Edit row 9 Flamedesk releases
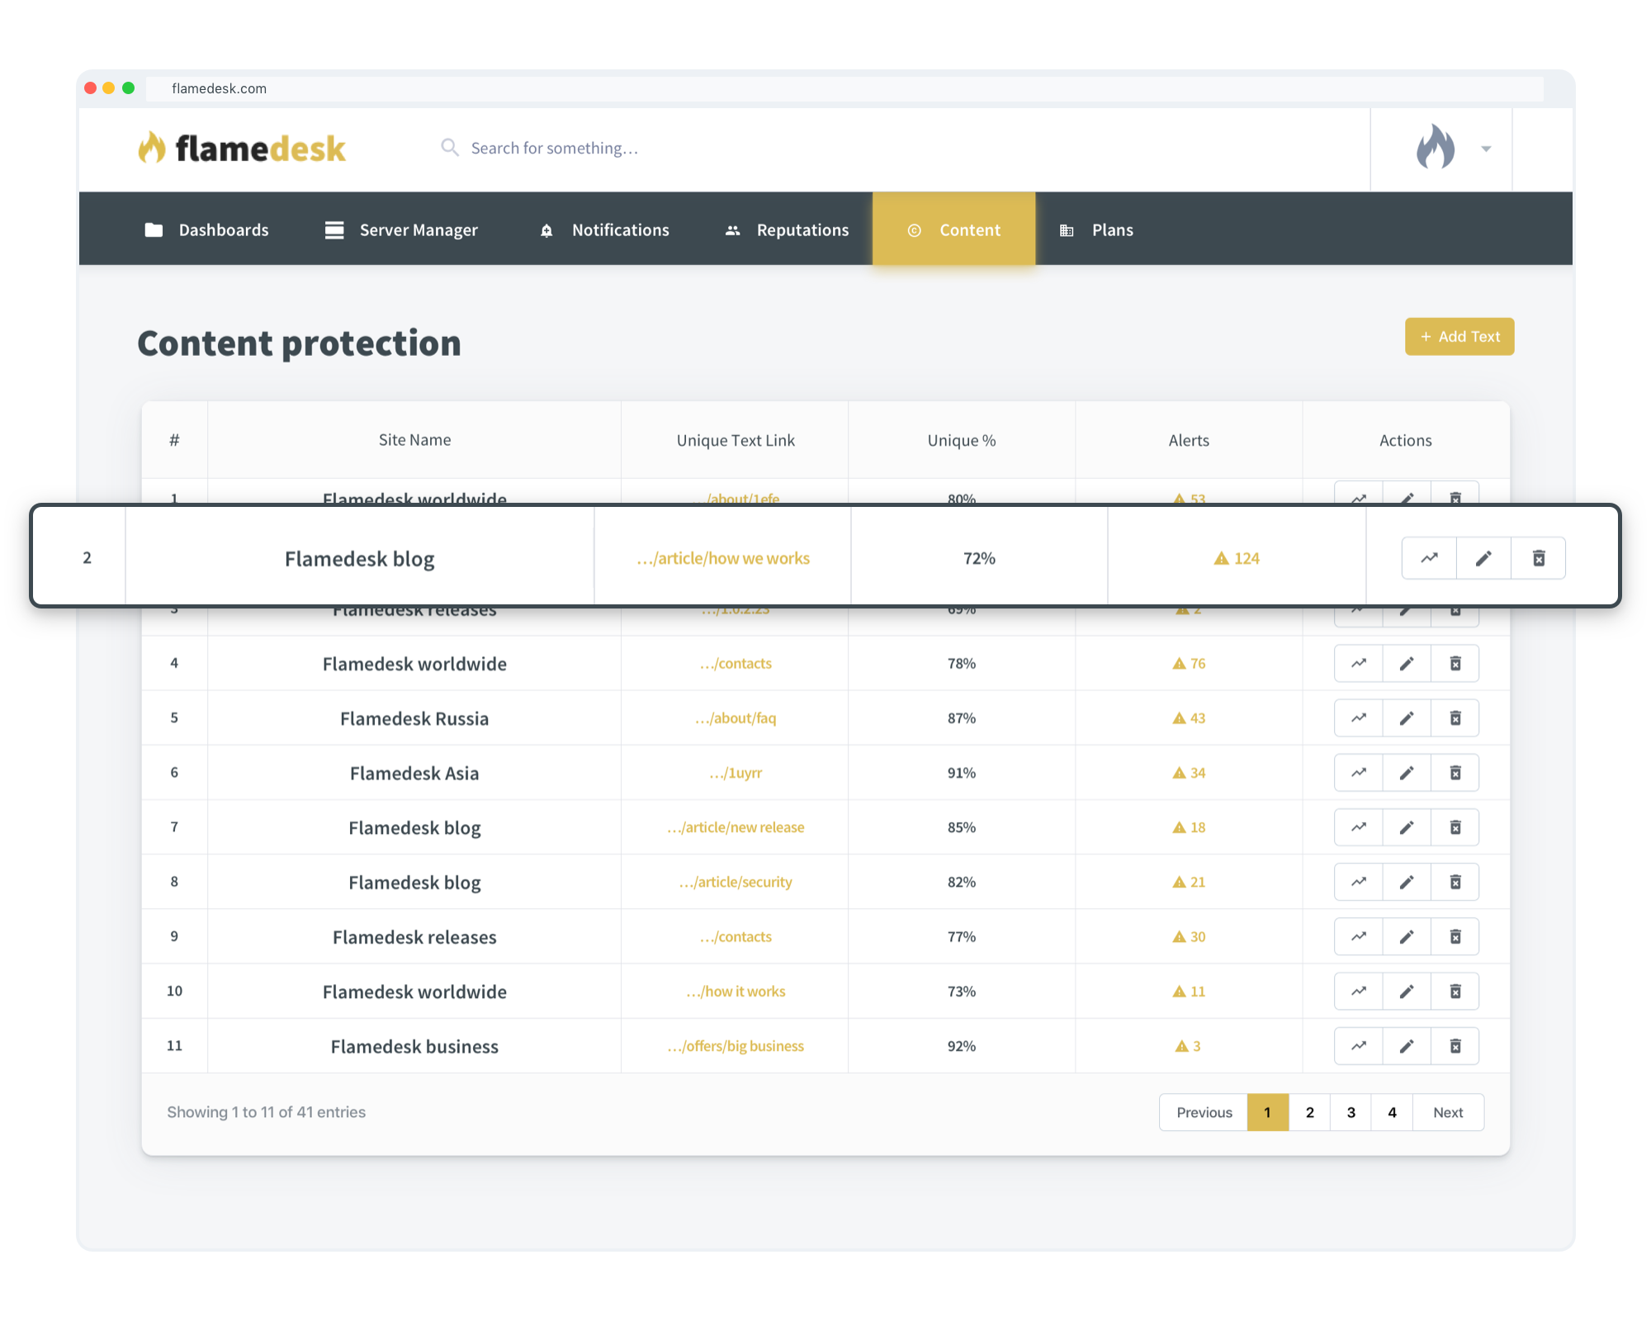Image resolution: width=1651 pixels, height=1321 pixels. (x=1407, y=936)
